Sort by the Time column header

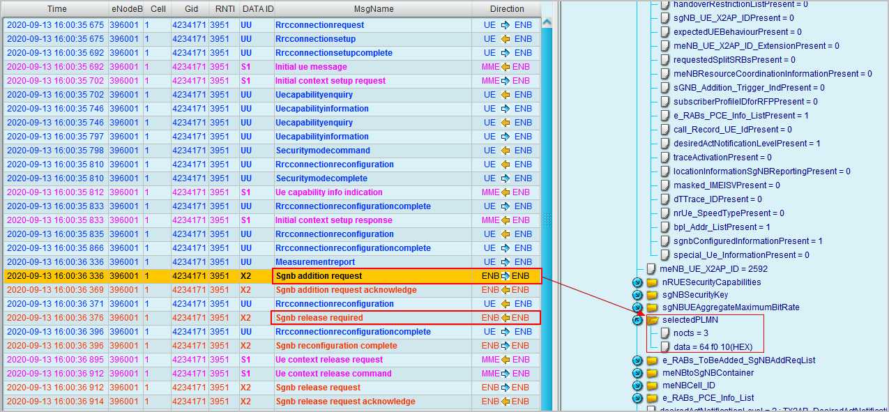click(56, 9)
